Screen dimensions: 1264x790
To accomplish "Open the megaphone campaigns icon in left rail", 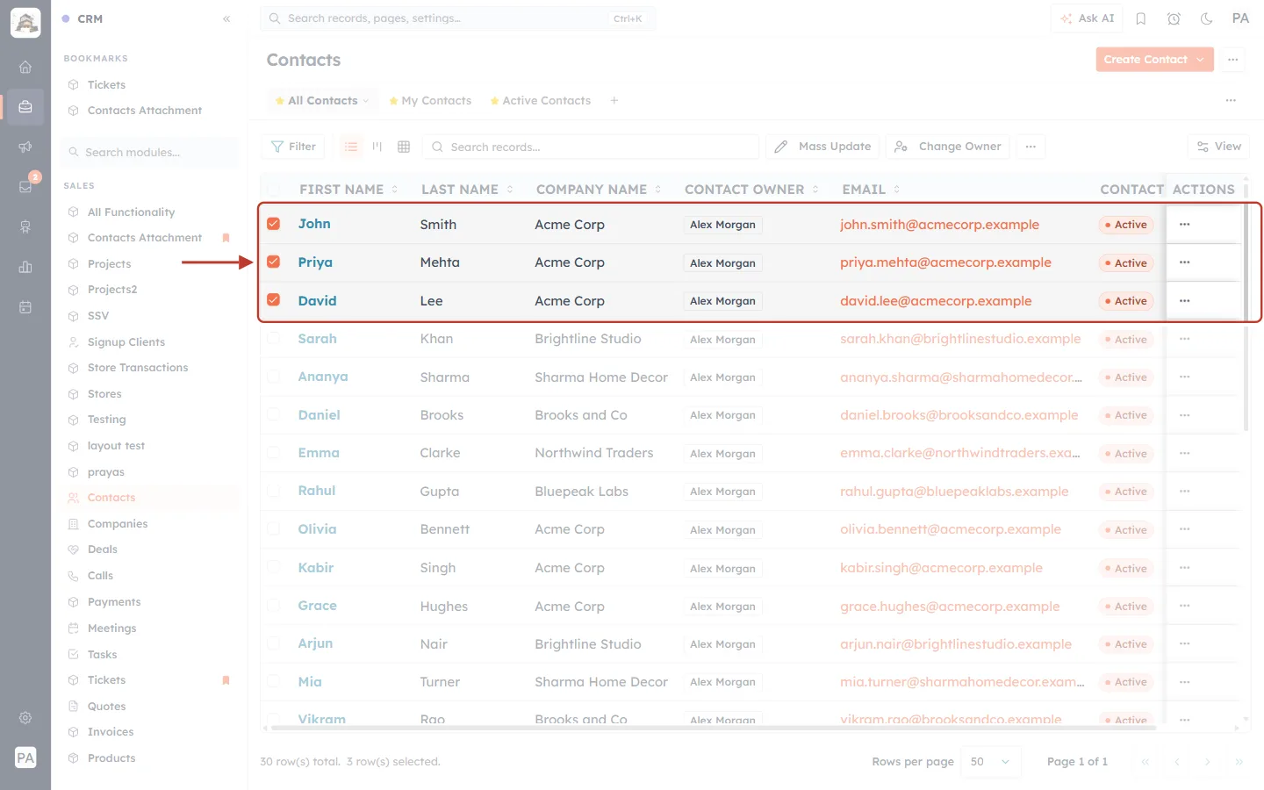I will click(x=25, y=147).
